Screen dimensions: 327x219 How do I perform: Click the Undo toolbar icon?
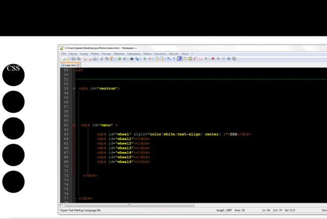pos(119,59)
